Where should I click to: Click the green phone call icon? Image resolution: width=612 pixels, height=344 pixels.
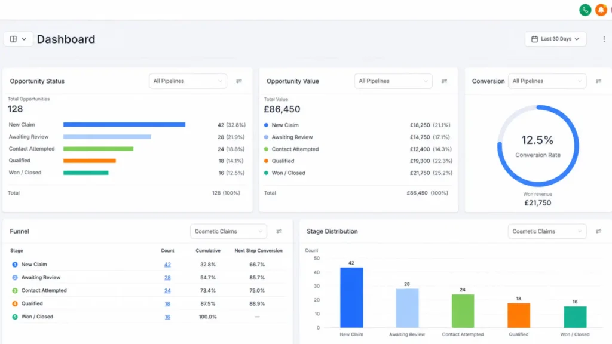click(x=585, y=10)
